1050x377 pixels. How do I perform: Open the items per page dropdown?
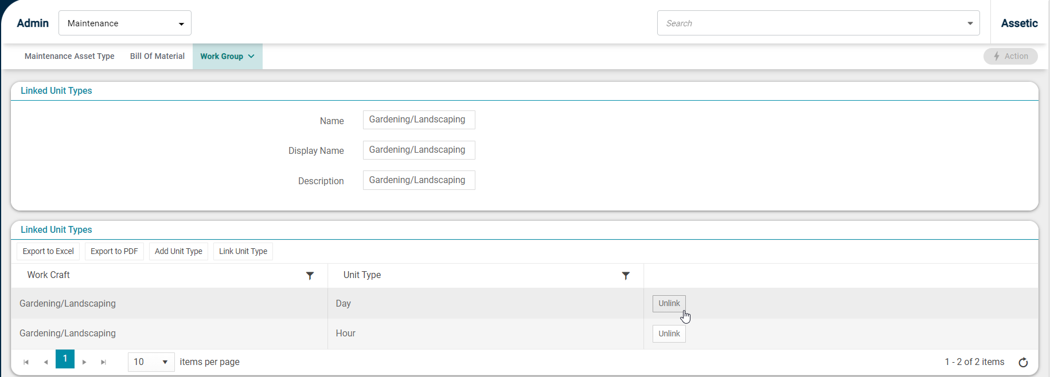tap(151, 362)
